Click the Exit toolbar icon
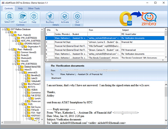Screen dimensions: 168x129 pyautogui.click(x=77, y=17)
